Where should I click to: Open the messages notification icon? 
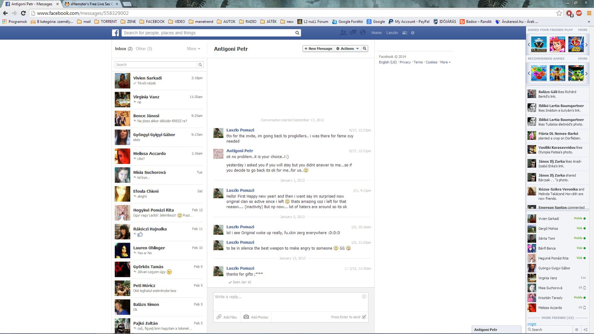click(x=353, y=33)
